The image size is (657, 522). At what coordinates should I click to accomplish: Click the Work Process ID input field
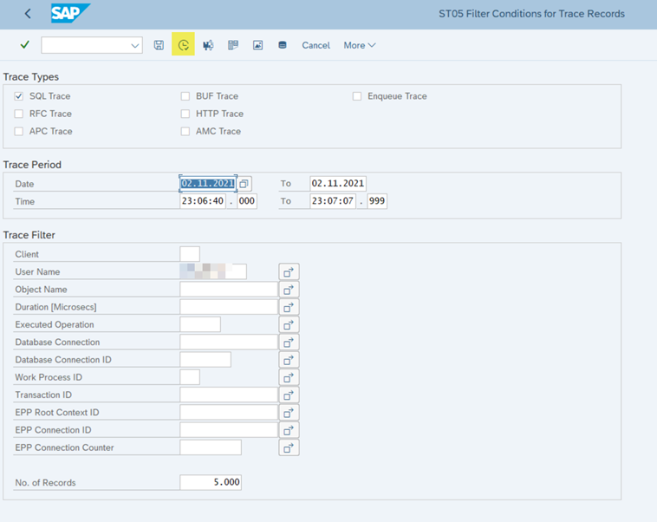(190, 377)
